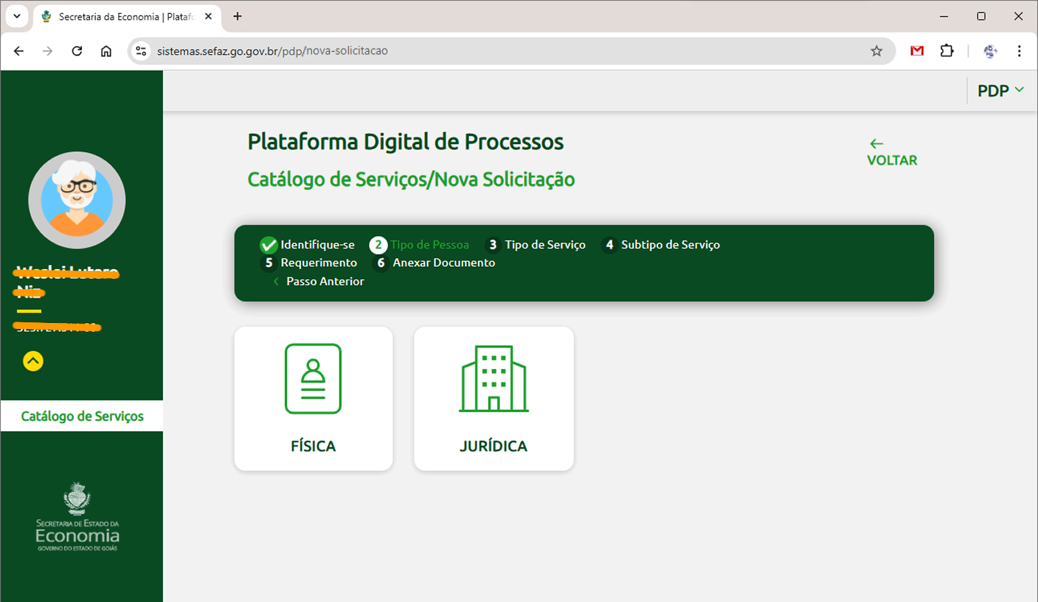1038x602 pixels.
Task: Click the site information toggle in the address bar
Action: pyautogui.click(x=141, y=51)
